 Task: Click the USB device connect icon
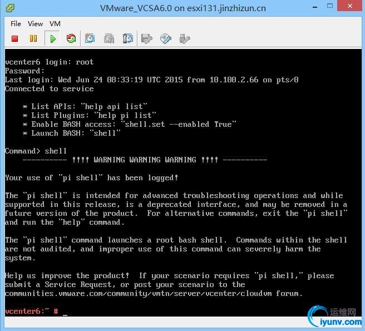[185, 38]
